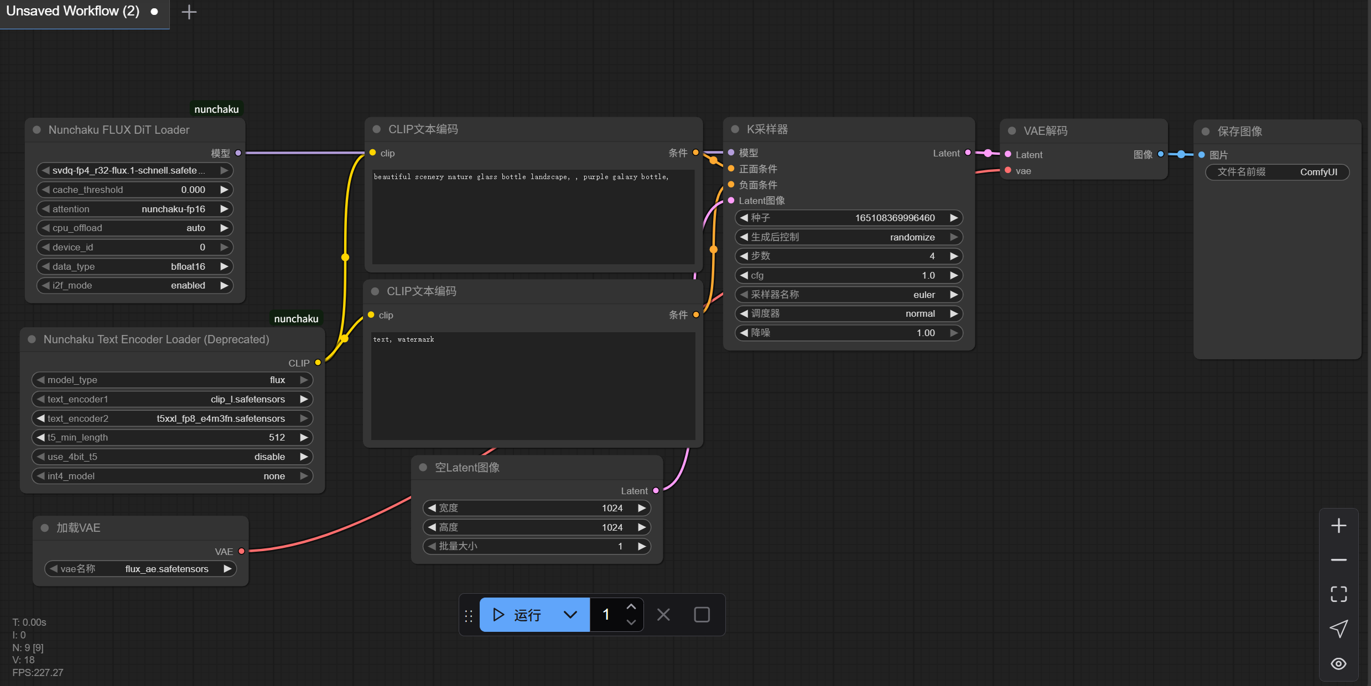Screen dimensions: 1371x686
Task: Open the 采样器名称 euler selector
Action: (848, 295)
